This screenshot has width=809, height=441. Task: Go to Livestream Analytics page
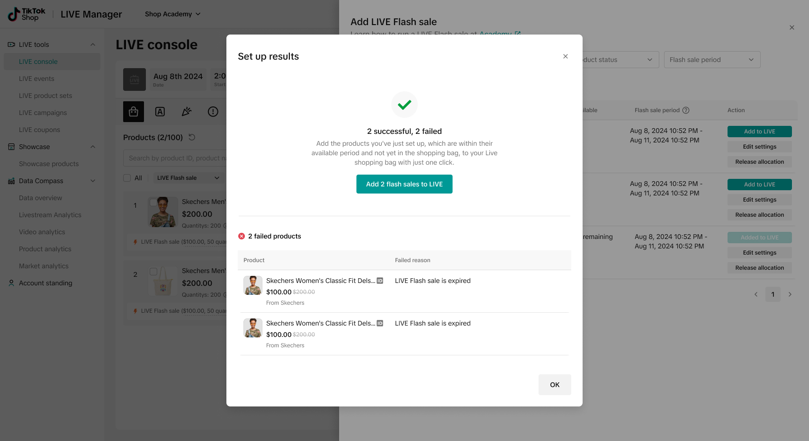point(50,215)
